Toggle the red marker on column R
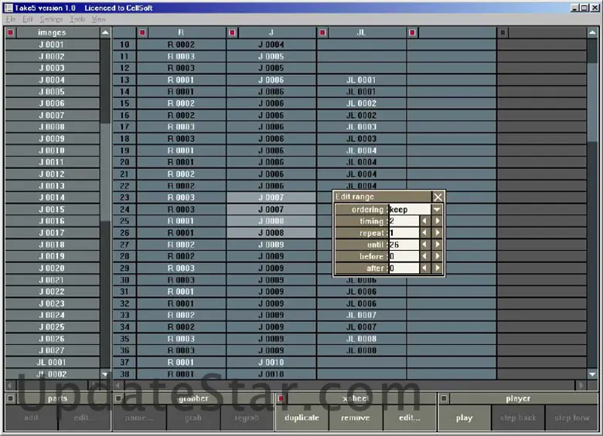603x436 pixels. 142,33
